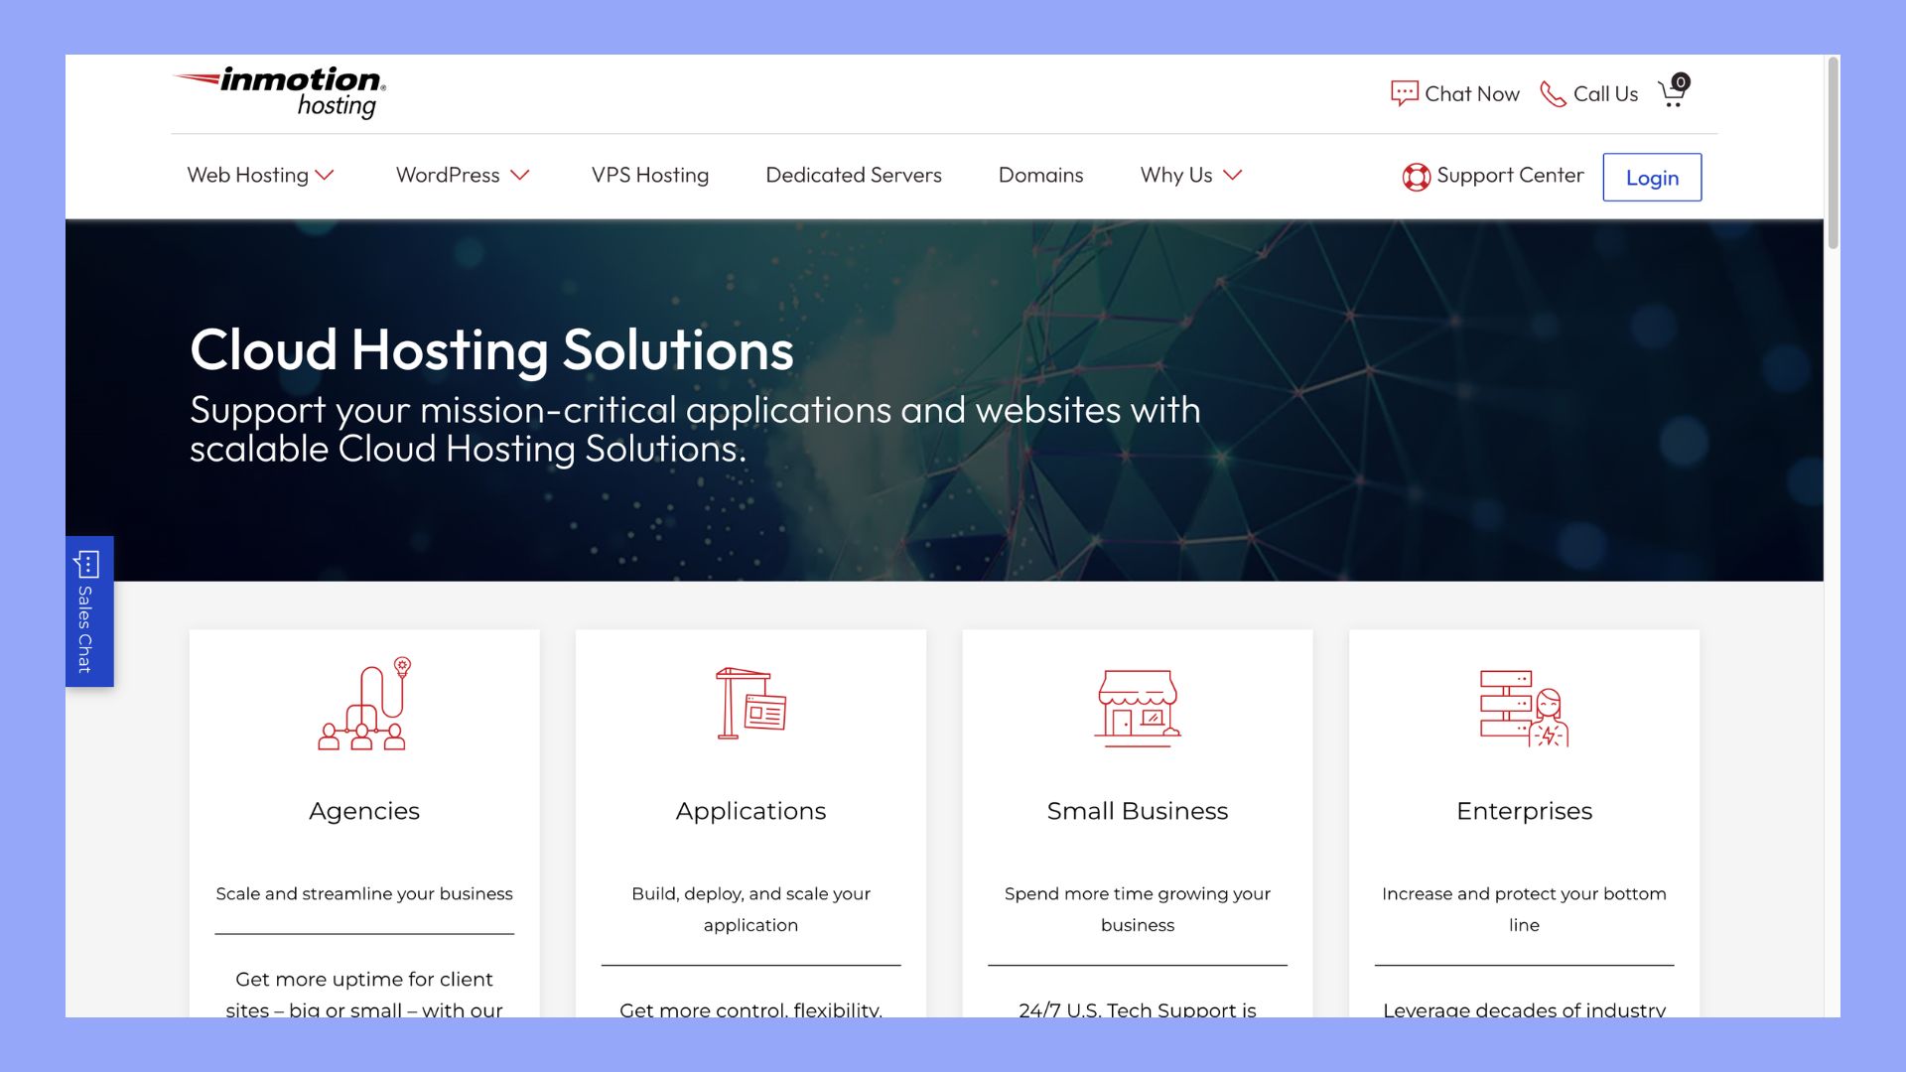Click the cart badge showing zero items
Screen dimensions: 1906x1072
(x=1681, y=82)
